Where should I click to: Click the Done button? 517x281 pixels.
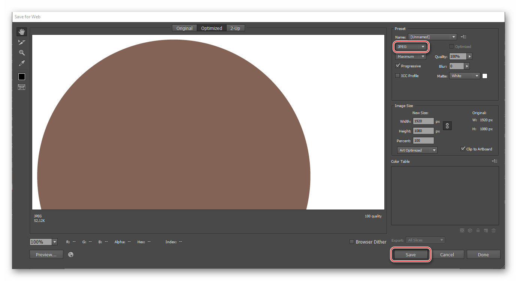coord(483,254)
